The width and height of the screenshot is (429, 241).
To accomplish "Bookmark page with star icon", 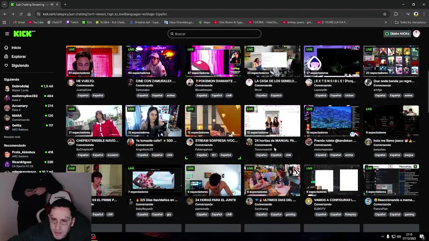I will pyautogui.click(x=385, y=14).
